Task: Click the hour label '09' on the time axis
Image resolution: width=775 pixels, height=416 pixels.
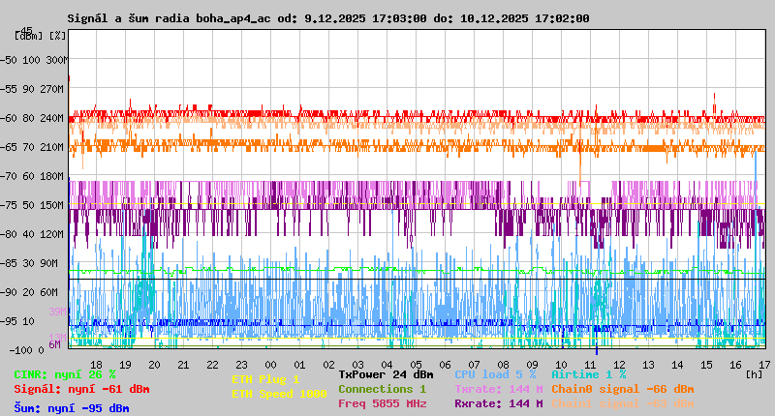Action: (x=532, y=365)
